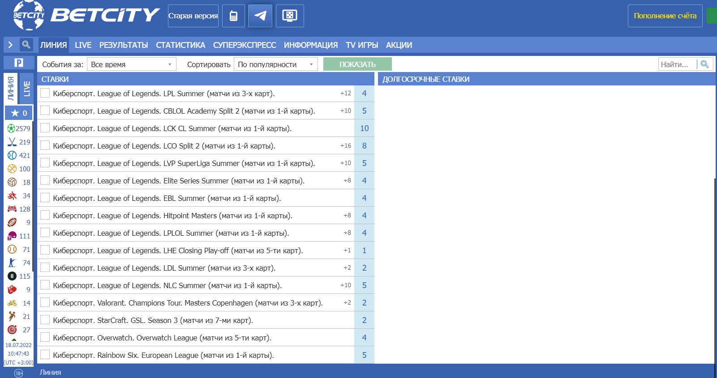Click the mobile phone version icon
This screenshot has width=717, height=378.
point(233,16)
